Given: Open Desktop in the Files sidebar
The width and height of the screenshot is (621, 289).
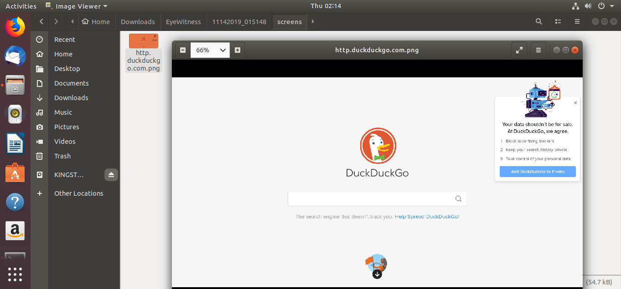Looking at the screenshot, I should 75,69.
